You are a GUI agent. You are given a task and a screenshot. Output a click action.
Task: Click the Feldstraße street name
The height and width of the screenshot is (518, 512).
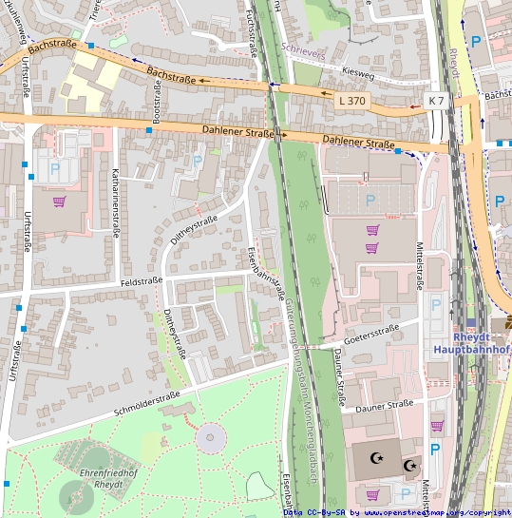(x=142, y=281)
